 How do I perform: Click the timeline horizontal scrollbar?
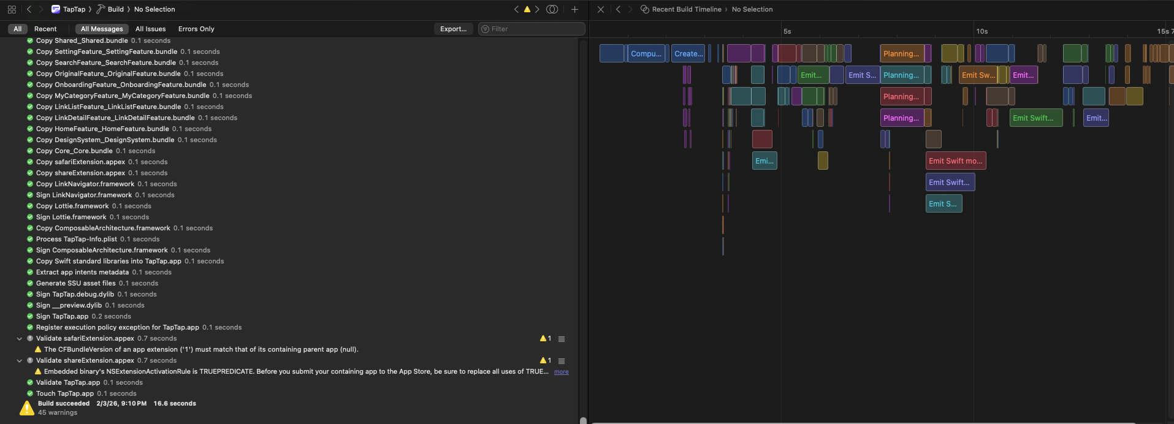(x=863, y=422)
